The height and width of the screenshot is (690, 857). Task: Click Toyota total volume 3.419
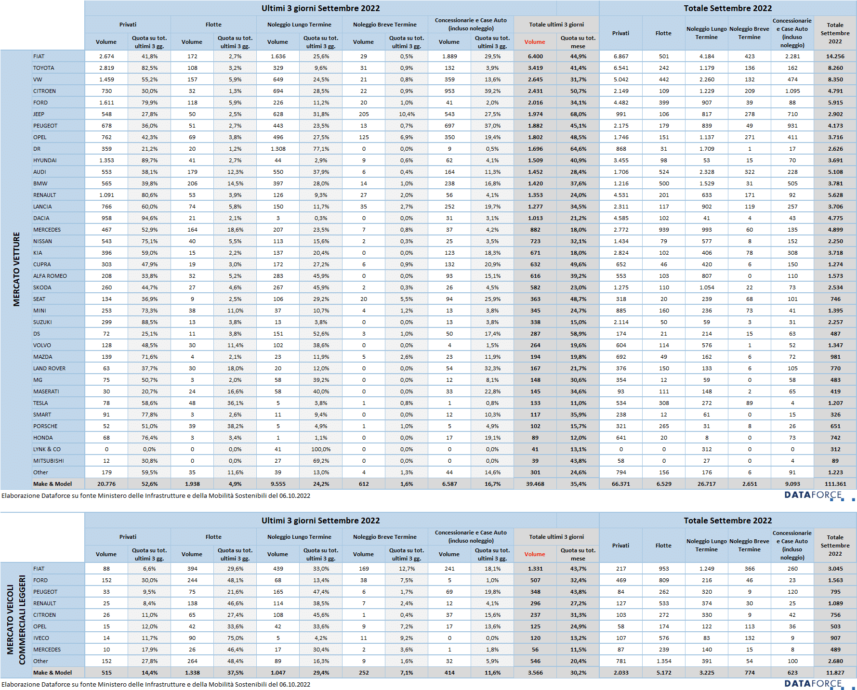pyautogui.click(x=535, y=68)
